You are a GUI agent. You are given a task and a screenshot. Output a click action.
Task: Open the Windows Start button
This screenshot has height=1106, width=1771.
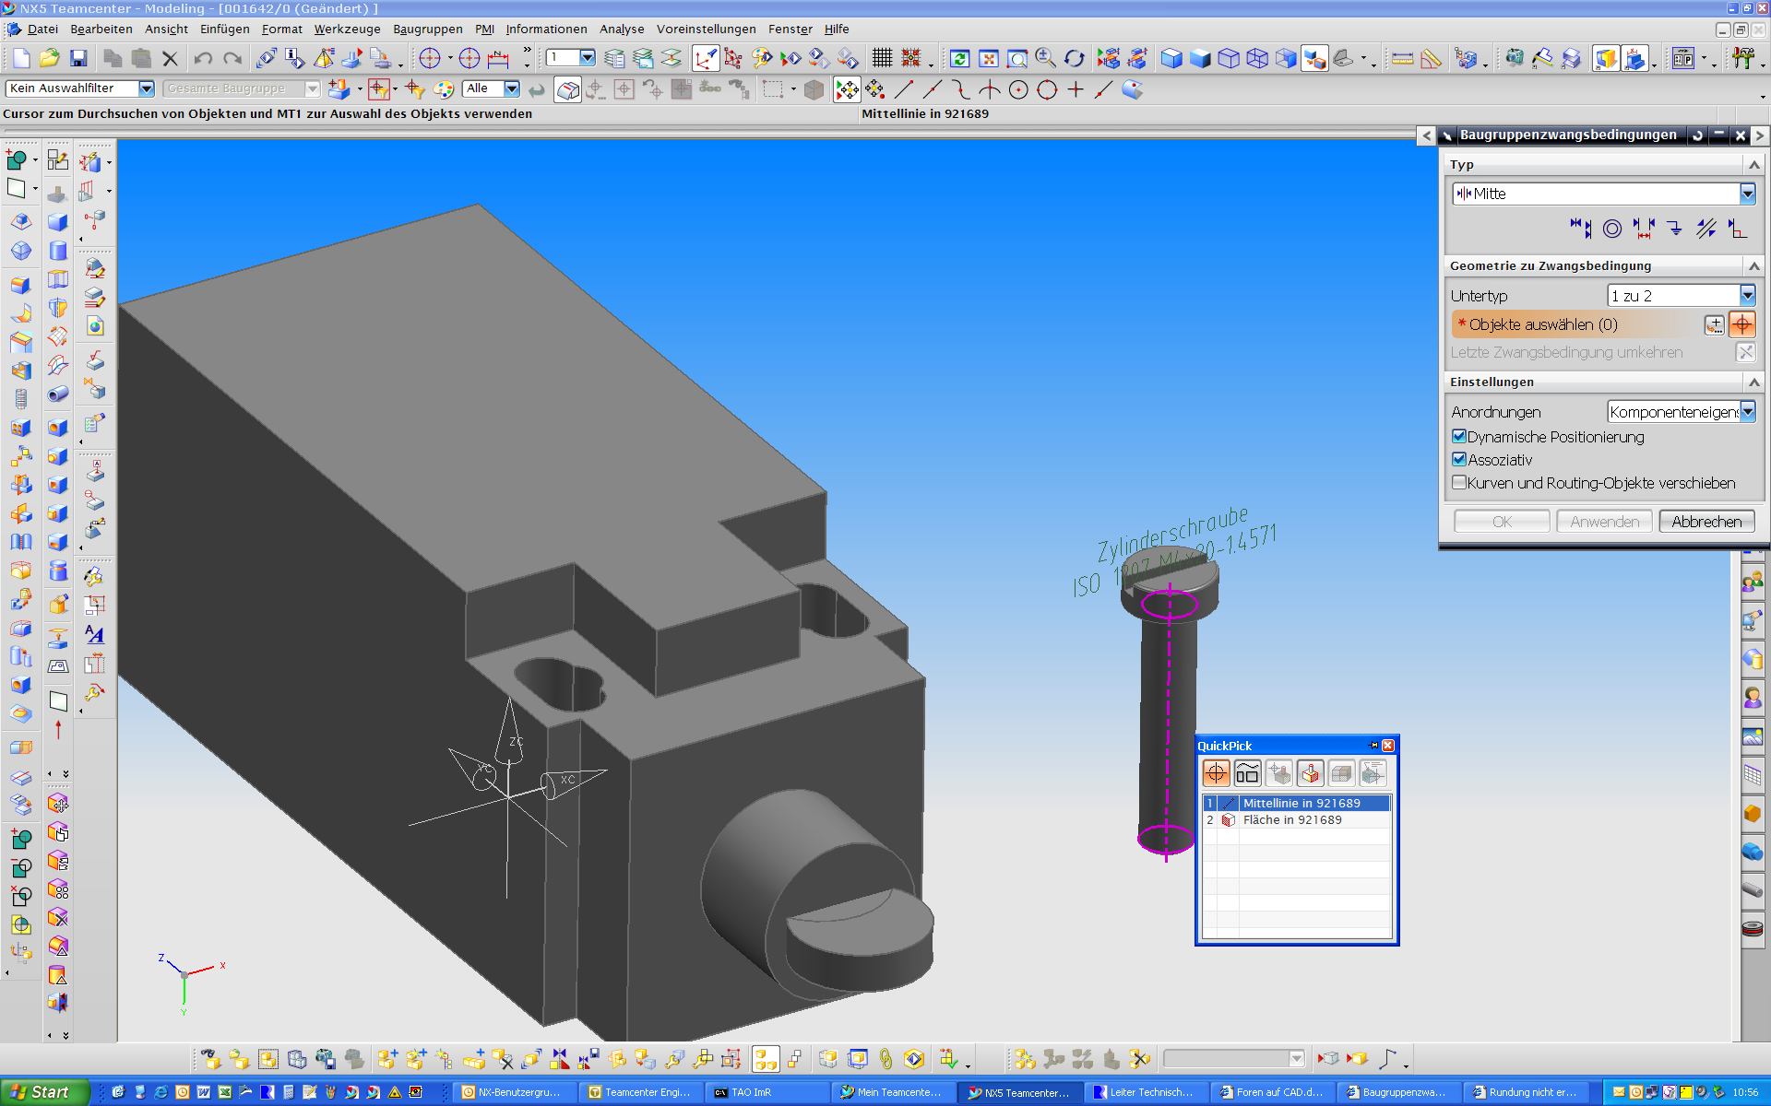pos(45,1092)
